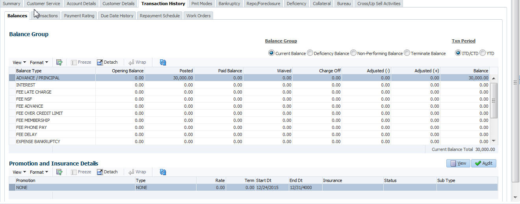Detach the Balance Group table

107,62
